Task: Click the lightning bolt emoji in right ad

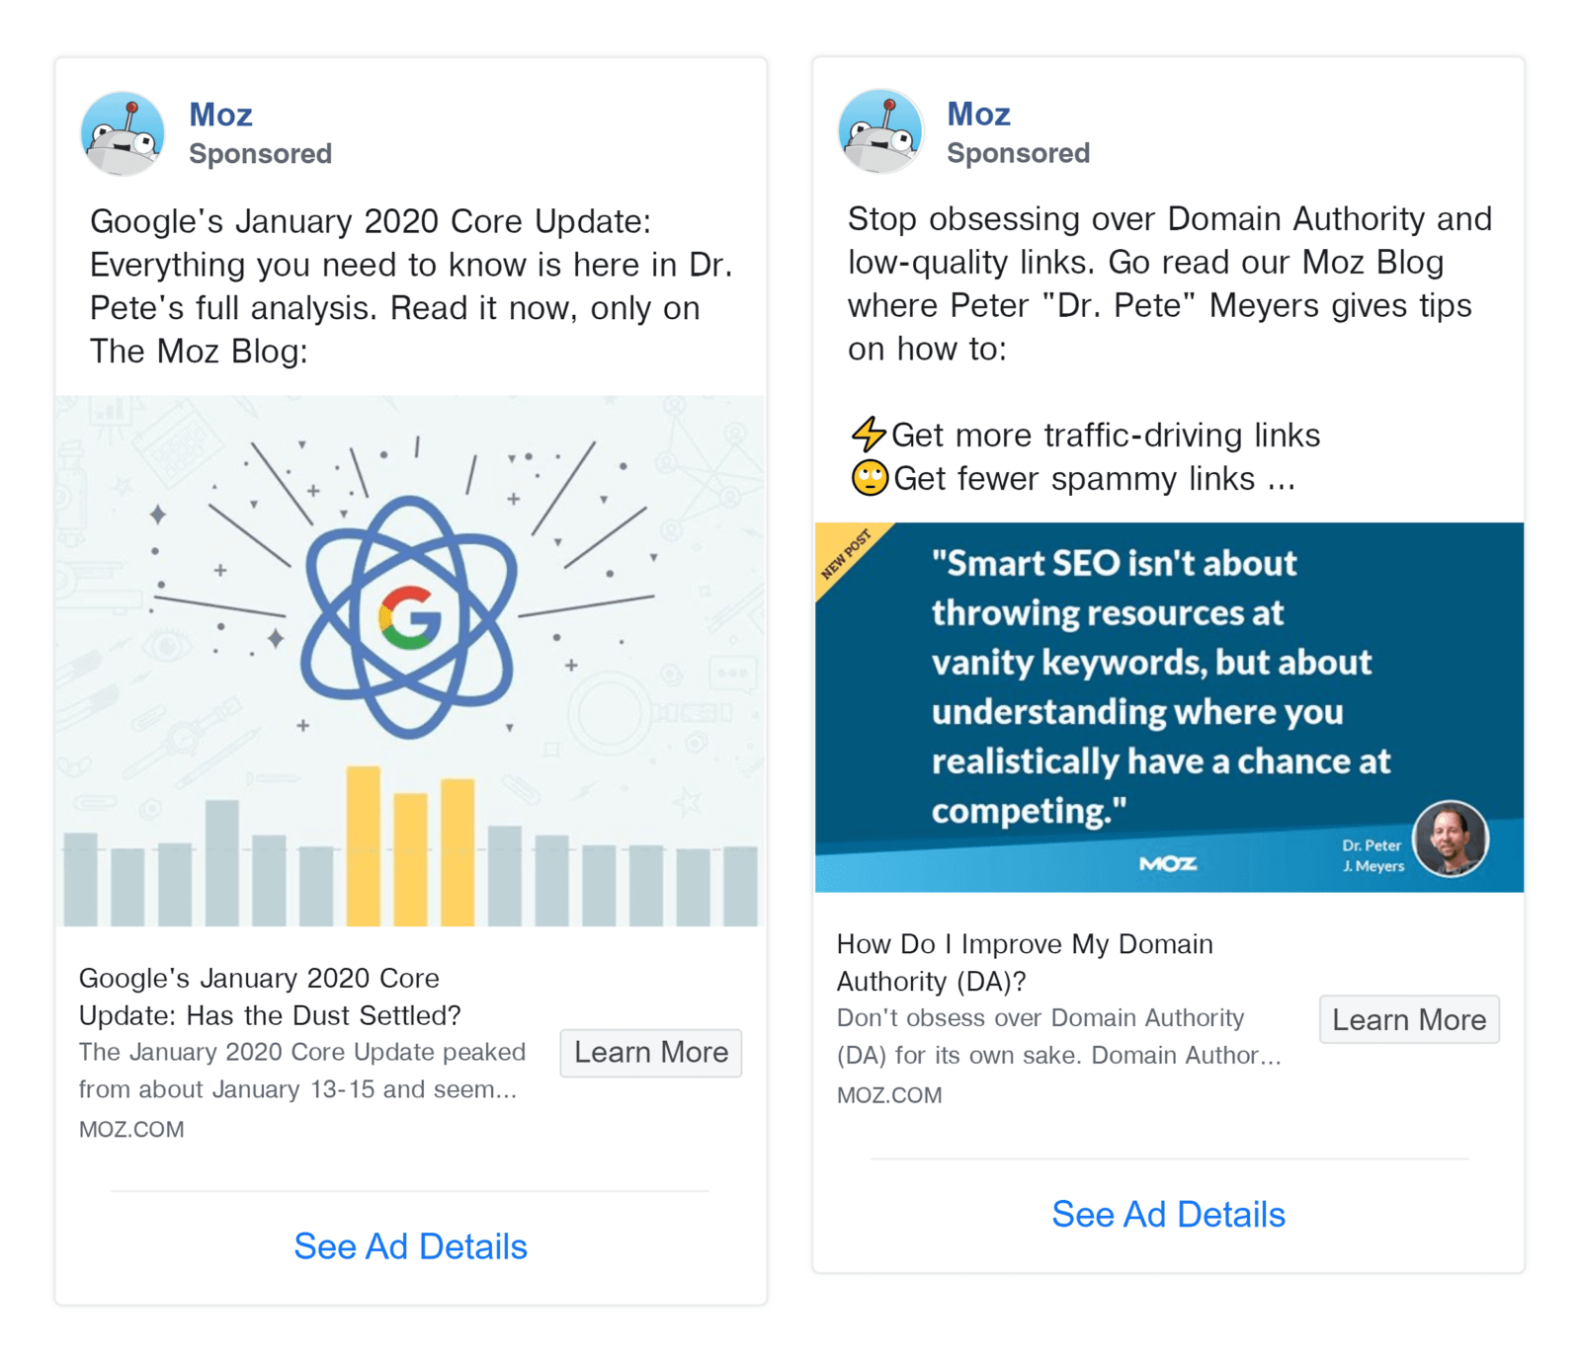Action: (x=871, y=434)
